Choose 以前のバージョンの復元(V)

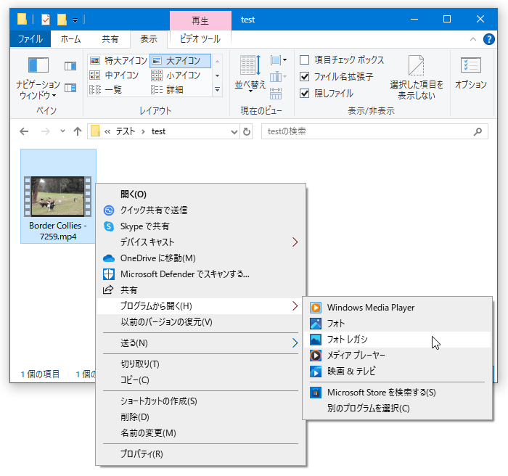201,322
